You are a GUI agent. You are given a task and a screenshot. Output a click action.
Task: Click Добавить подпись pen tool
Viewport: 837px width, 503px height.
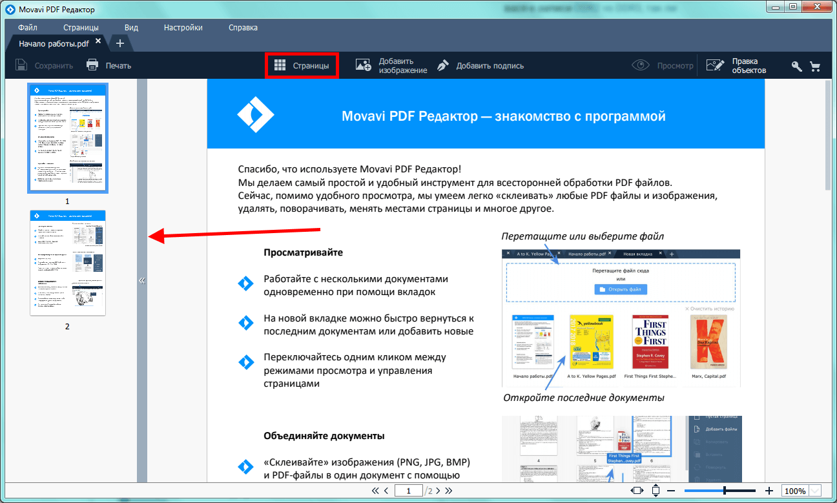480,65
